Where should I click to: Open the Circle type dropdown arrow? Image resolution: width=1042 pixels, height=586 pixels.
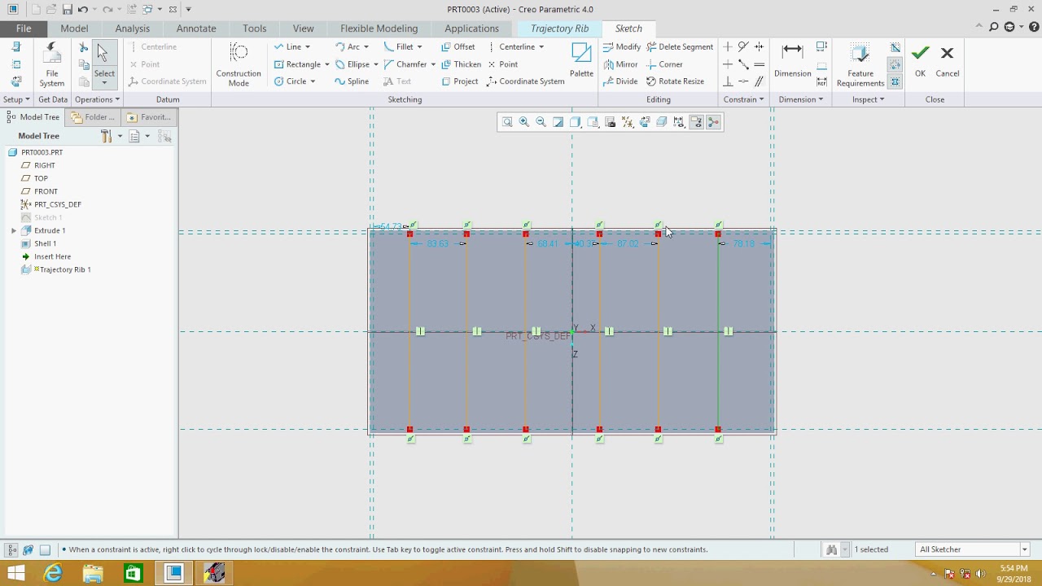click(313, 81)
